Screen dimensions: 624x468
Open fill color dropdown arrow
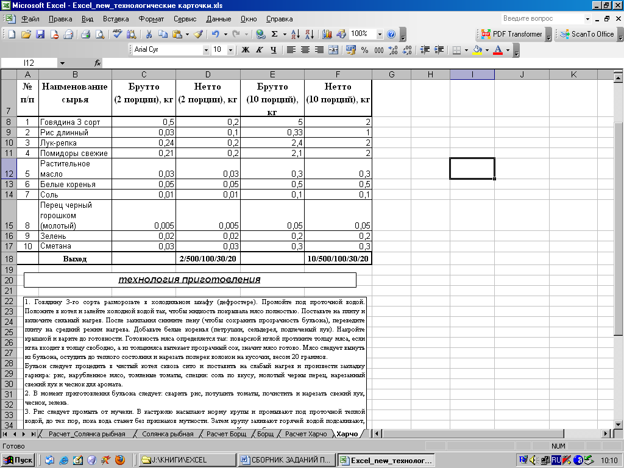point(487,50)
